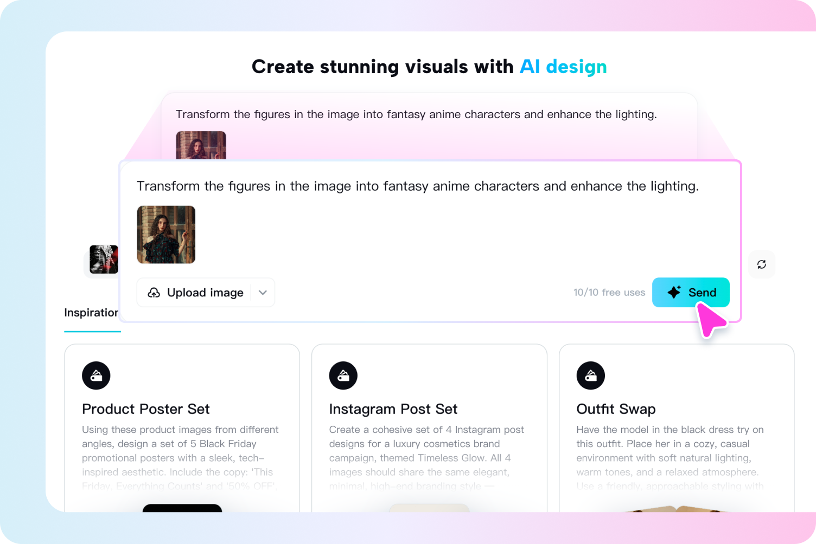Click the 10/10 free uses counter
Screen dimensions: 816x544
coord(609,293)
